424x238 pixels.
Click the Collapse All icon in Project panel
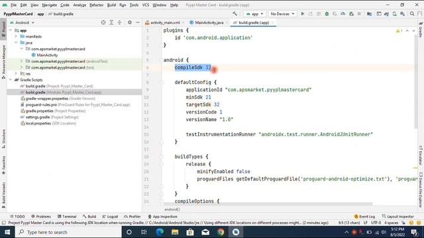pos(119,22)
